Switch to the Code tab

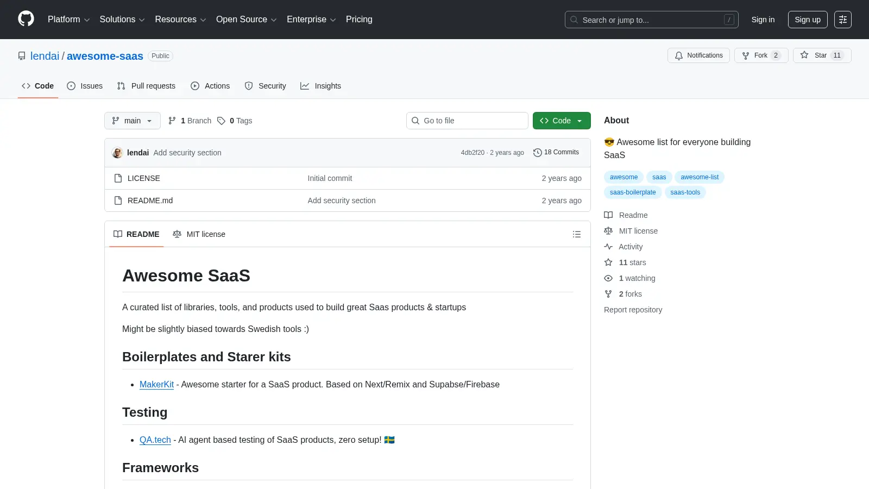point(38,86)
